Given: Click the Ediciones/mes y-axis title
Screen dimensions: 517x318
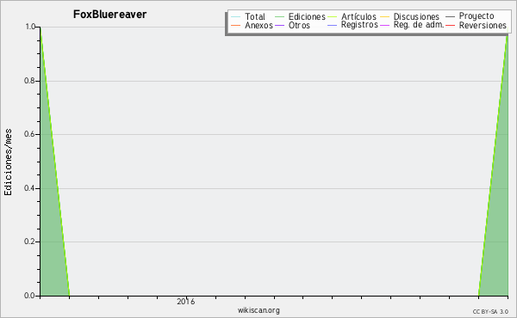Looking at the screenshot, I should [8, 162].
